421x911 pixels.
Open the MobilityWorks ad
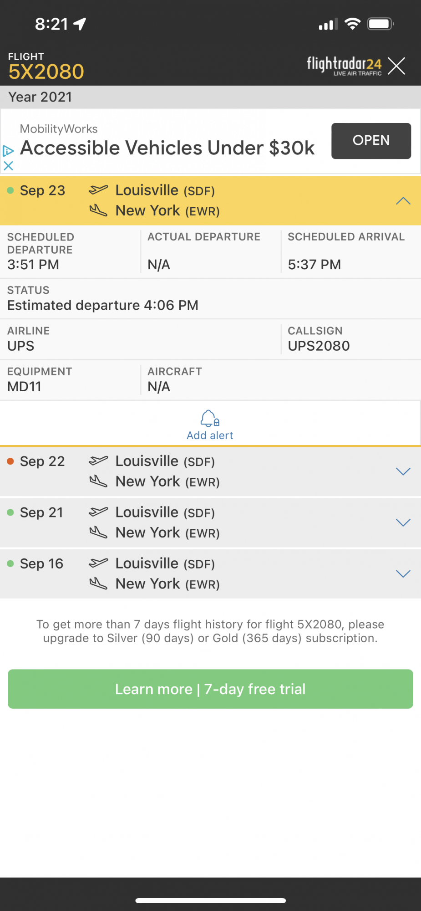tap(370, 141)
